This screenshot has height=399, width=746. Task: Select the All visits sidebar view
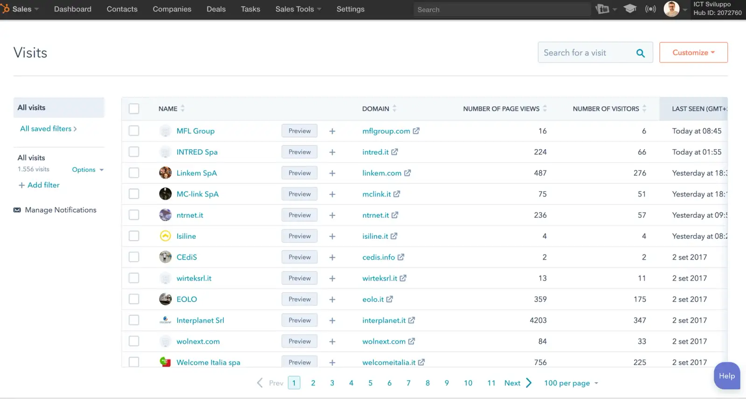59,108
